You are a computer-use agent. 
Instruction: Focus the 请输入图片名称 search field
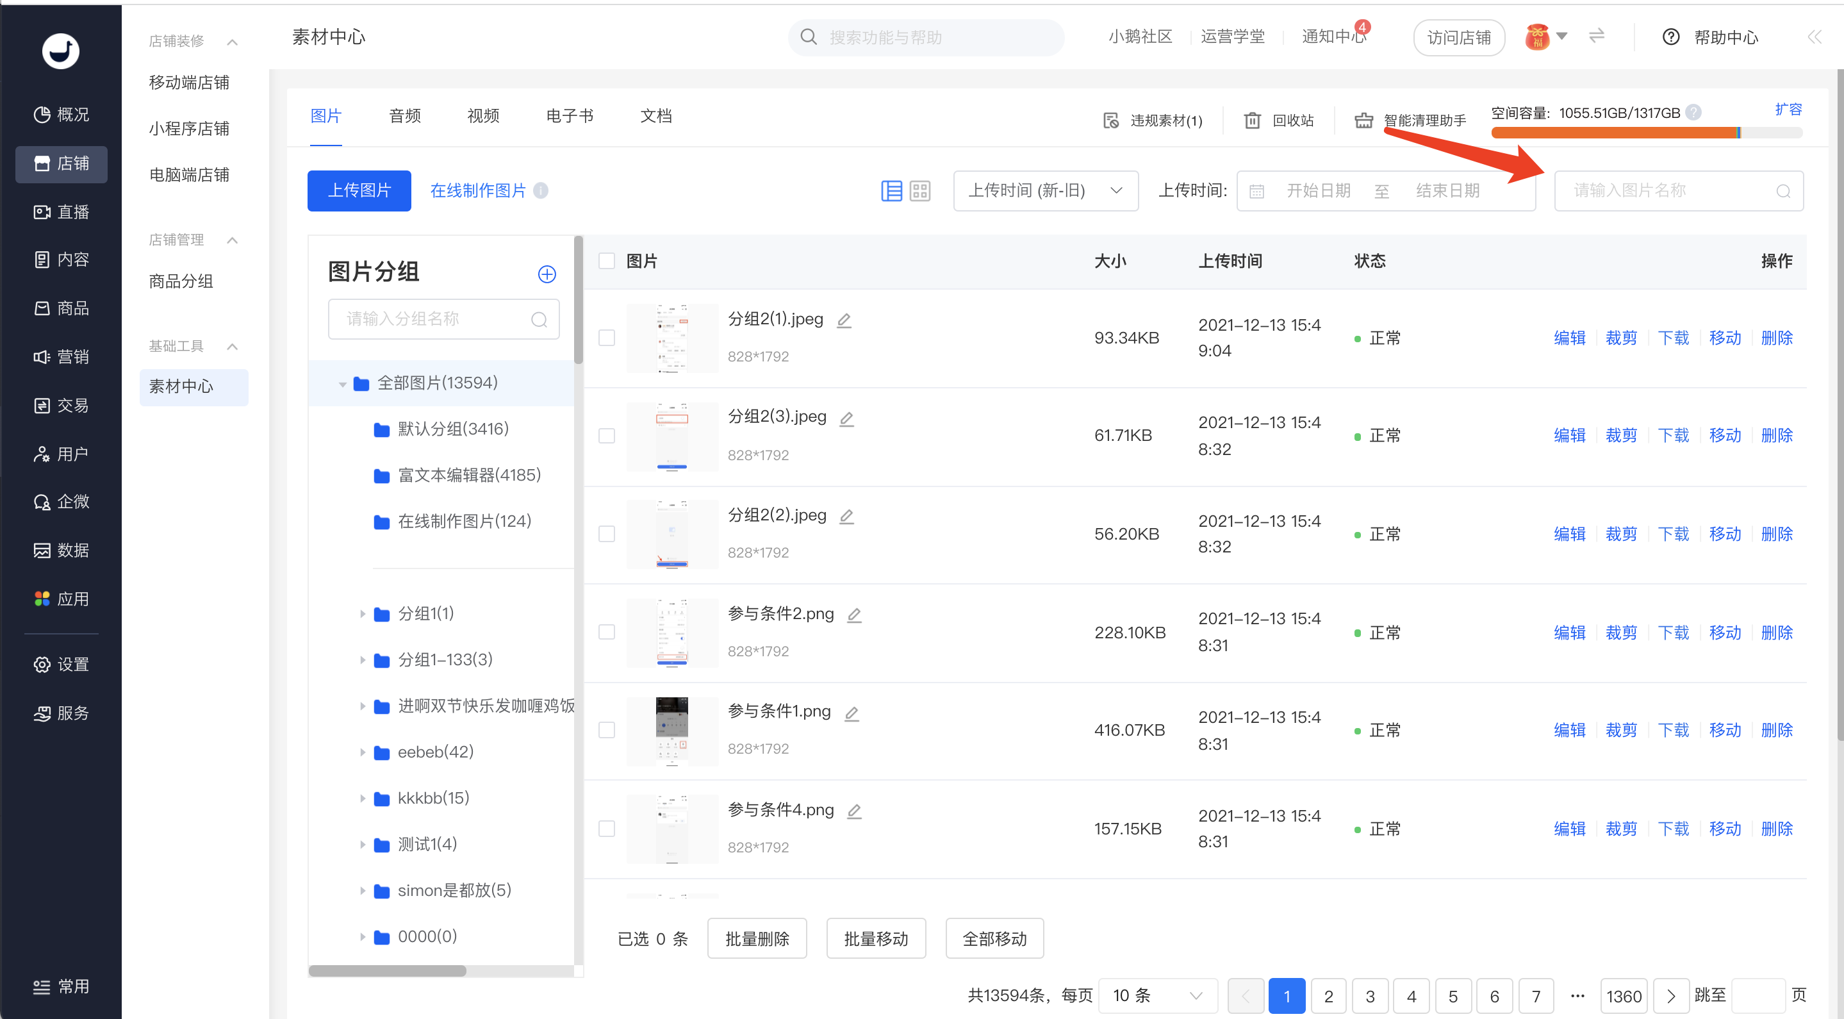[1679, 191]
